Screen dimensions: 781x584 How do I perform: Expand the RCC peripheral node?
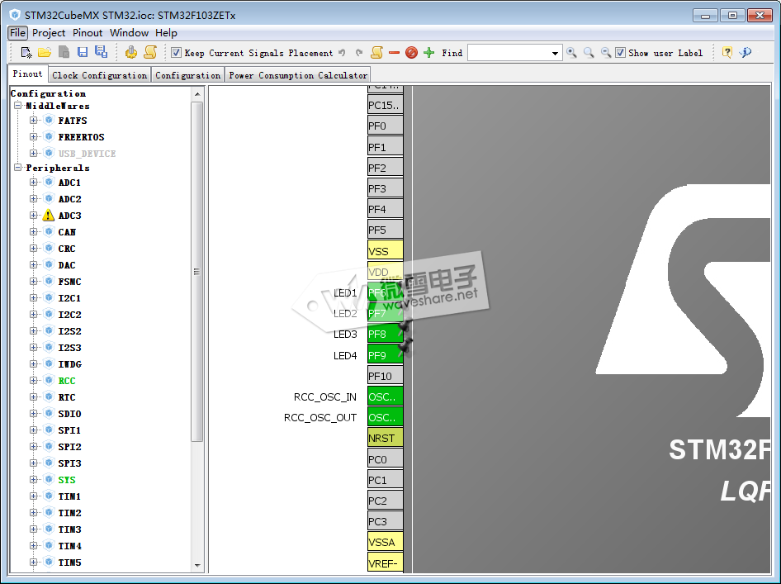coord(33,380)
